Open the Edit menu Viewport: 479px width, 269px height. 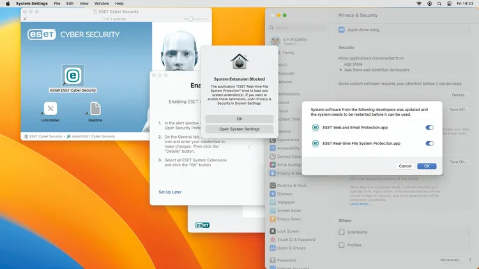pyautogui.click(x=70, y=4)
